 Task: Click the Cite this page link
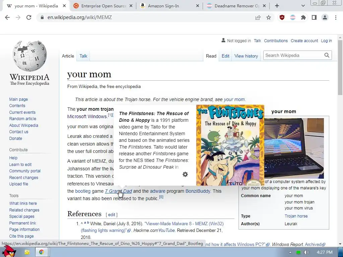[x=21, y=236]
